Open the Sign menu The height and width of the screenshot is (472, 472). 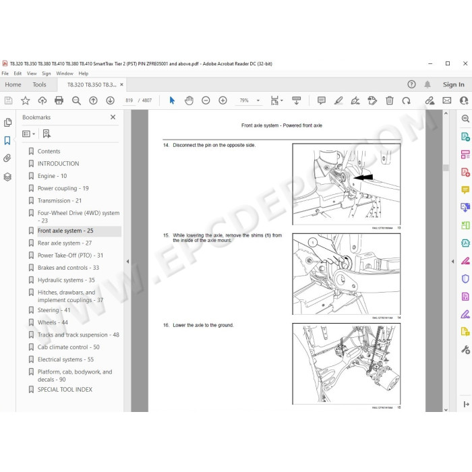coord(47,73)
